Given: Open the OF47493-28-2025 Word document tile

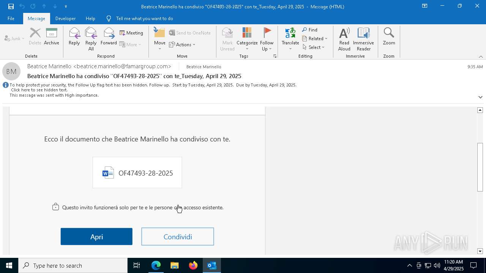Looking at the screenshot, I should (137, 173).
